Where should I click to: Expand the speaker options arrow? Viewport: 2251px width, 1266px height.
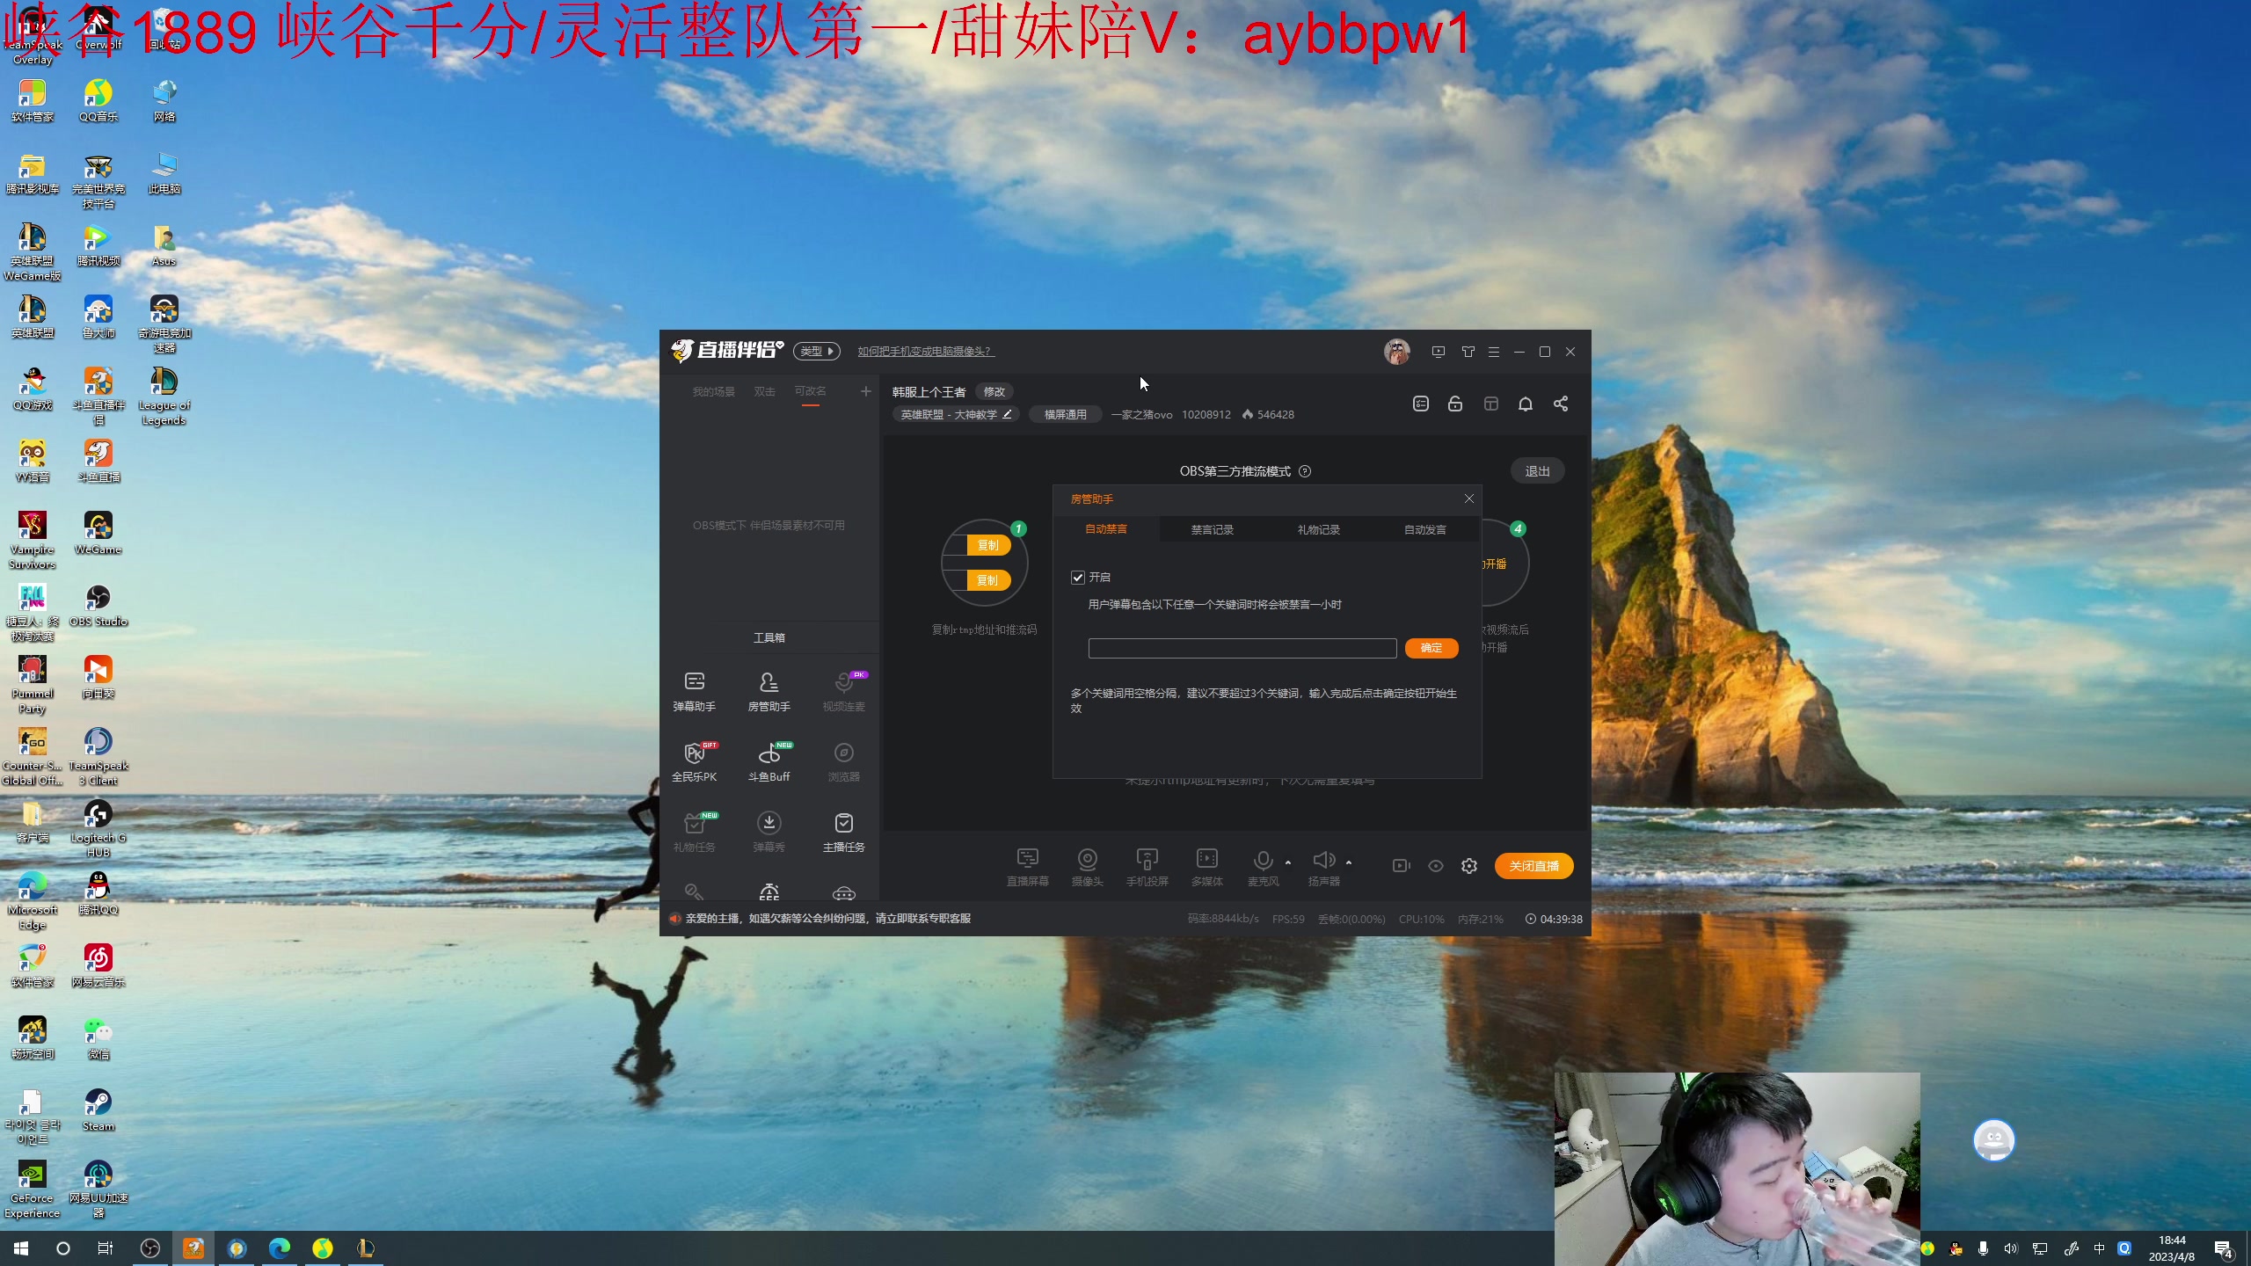tap(1349, 862)
